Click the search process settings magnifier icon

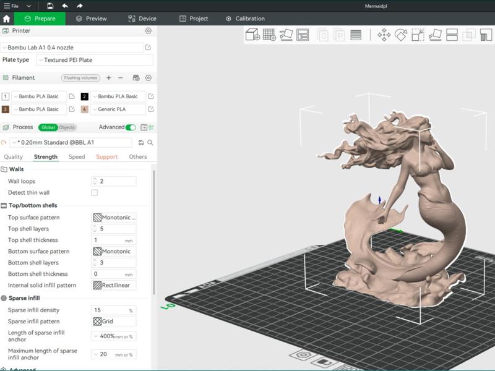coord(150,143)
